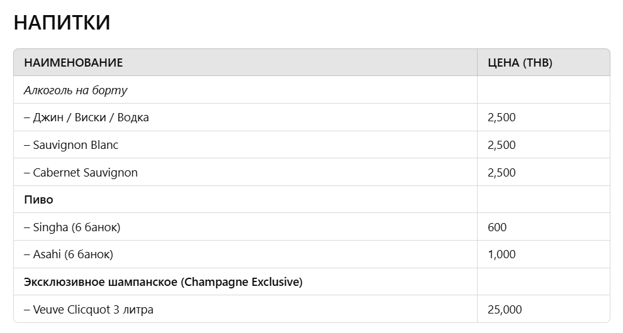Click the Эксклюзивное шампанское section header
This screenshot has width=623, height=333.
[163, 282]
